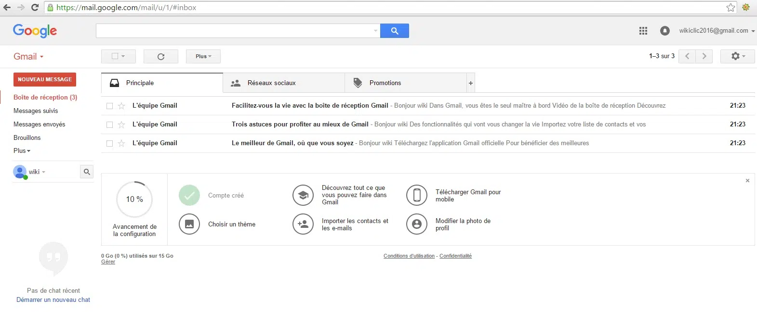Viewport: 757px width, 312px height.
Task: Open the notifications bell
Action: pyautogui.click(x=665, y=31)
